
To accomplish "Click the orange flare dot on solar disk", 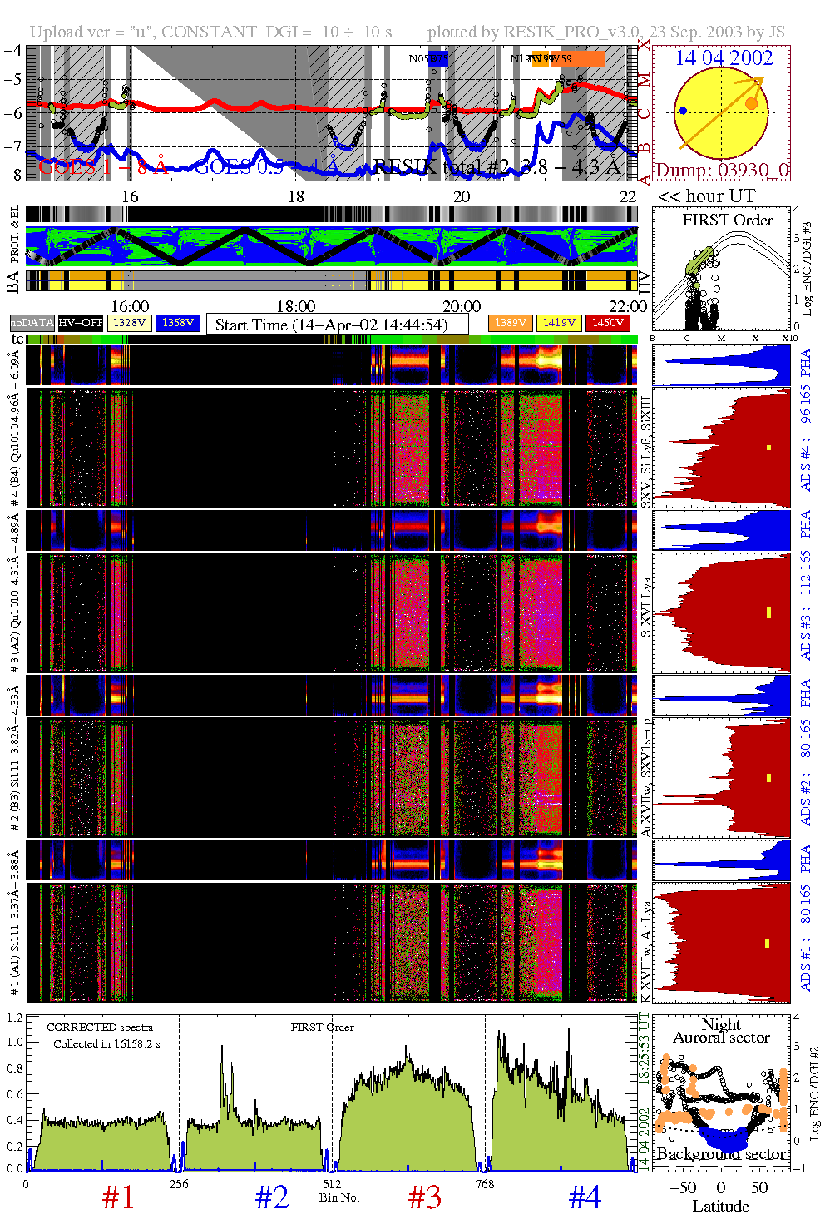I will pyautogui.click(x=751, y=103).
